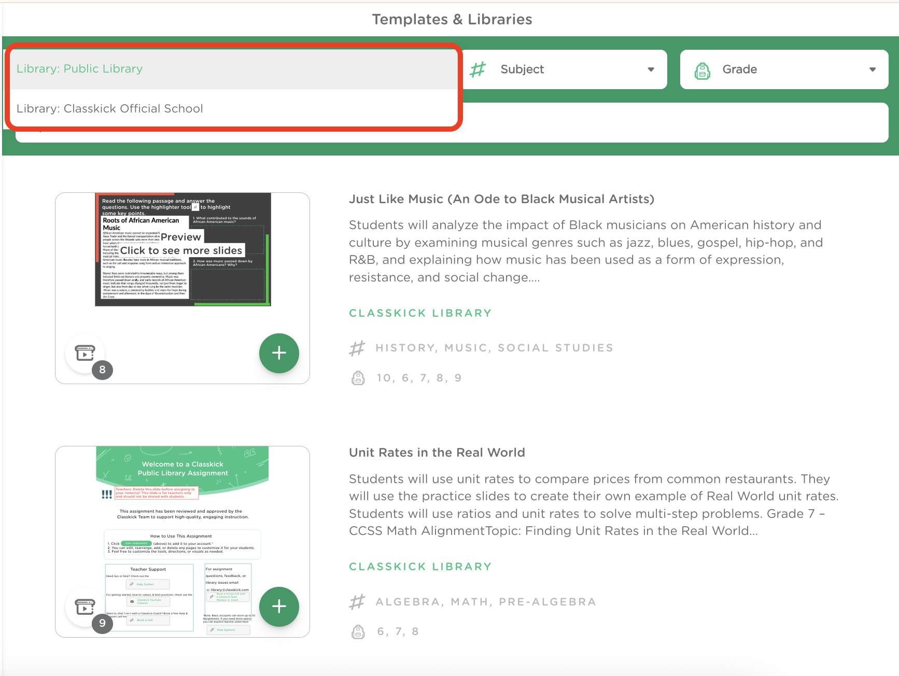
Task: Click Unit Rates description paragraph
Action: pos(594,505)
